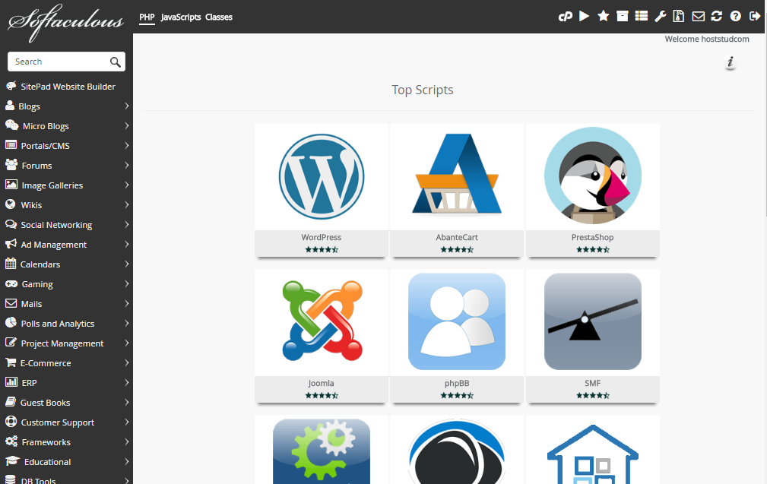Expand the E-Commerce category
767x484 pixels.
pyautogui.click(x=66, y=362)
